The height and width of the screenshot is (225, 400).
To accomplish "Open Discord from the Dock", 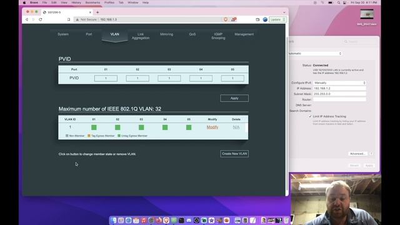I will pos(189,220).
